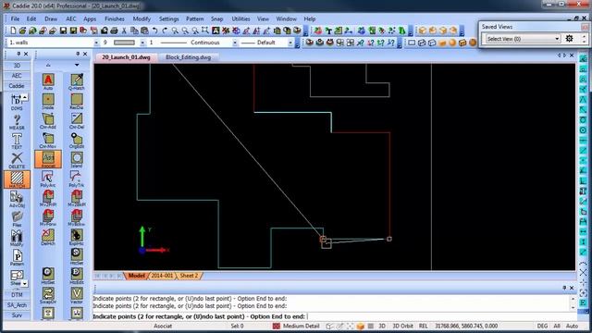The image size is (592, 333).
Task: Open Saved Views settings gear
Action: [569, 39]
